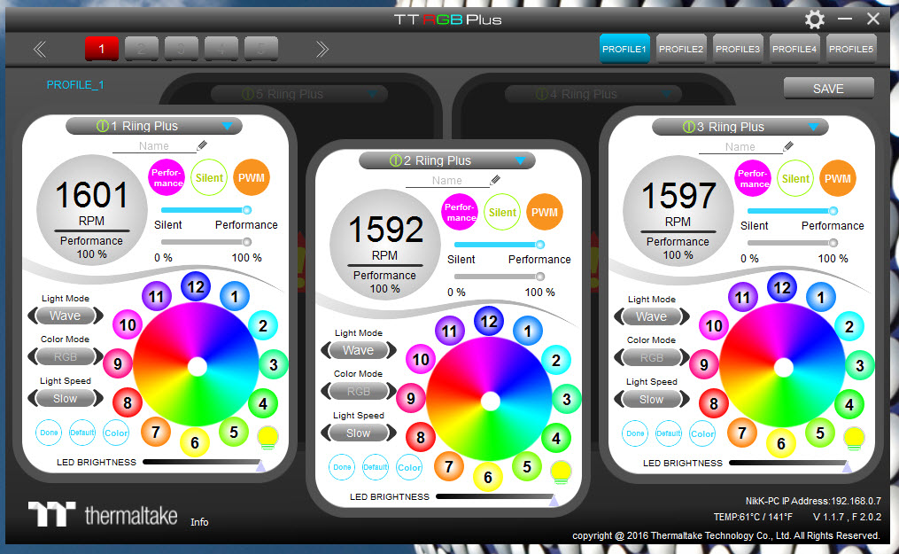
Task: Enable Performance mode on fan 2
Action: pos(460,212)
